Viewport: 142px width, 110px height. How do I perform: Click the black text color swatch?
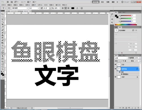tap(73, 8)
